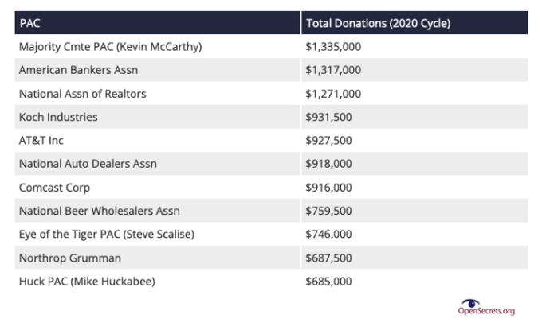
Task: Select the AT&T Inc entry
Action: [41, 141]
